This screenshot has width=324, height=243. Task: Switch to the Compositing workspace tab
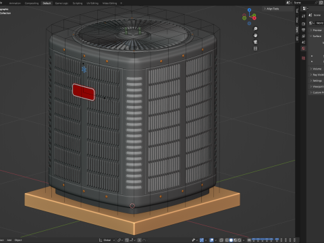point(32,3)
